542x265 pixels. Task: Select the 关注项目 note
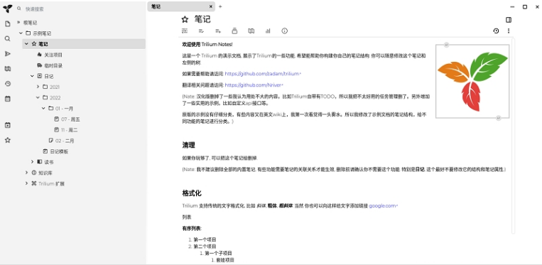coord(53,55)
